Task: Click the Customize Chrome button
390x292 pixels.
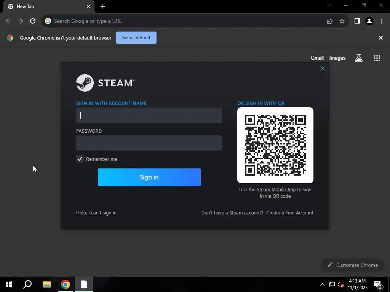Action: click(353, 265)
